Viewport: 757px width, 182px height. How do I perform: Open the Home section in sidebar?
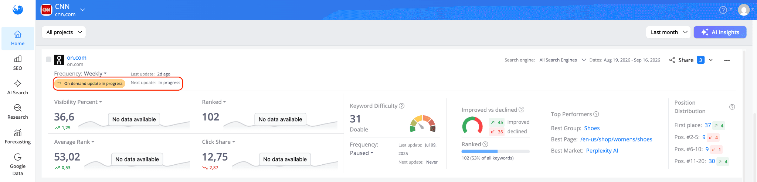pos(18,38)
